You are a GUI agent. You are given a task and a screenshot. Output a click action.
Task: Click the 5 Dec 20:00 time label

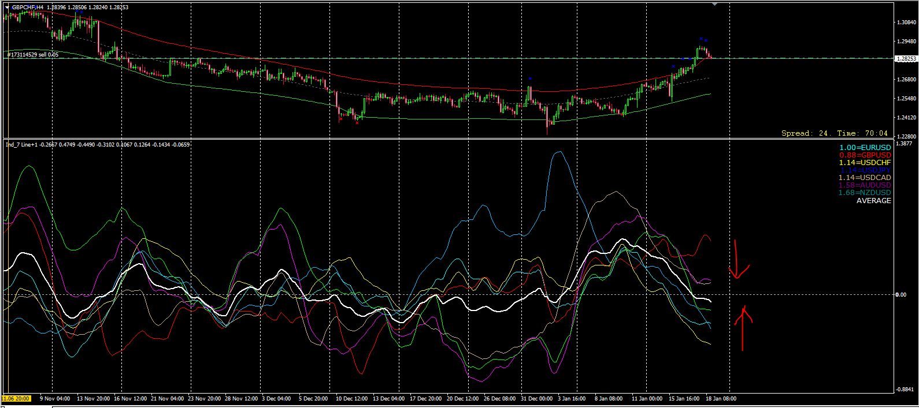(313, 398)
